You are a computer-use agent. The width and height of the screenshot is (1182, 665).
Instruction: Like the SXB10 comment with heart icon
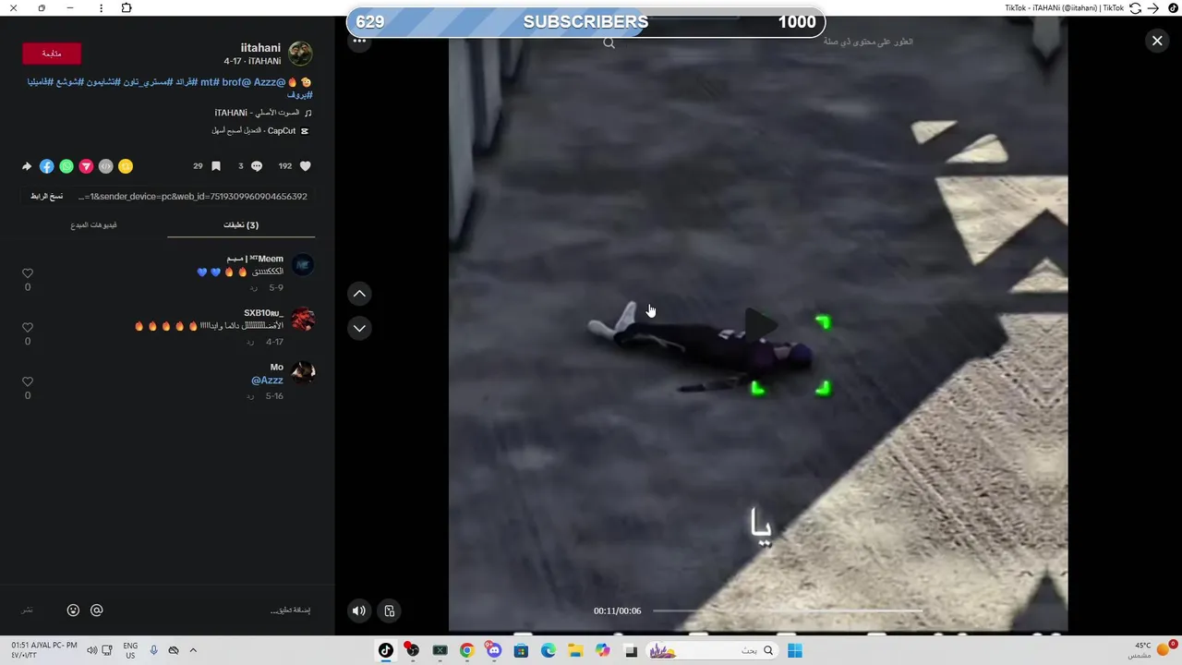[x=28, y=327]
